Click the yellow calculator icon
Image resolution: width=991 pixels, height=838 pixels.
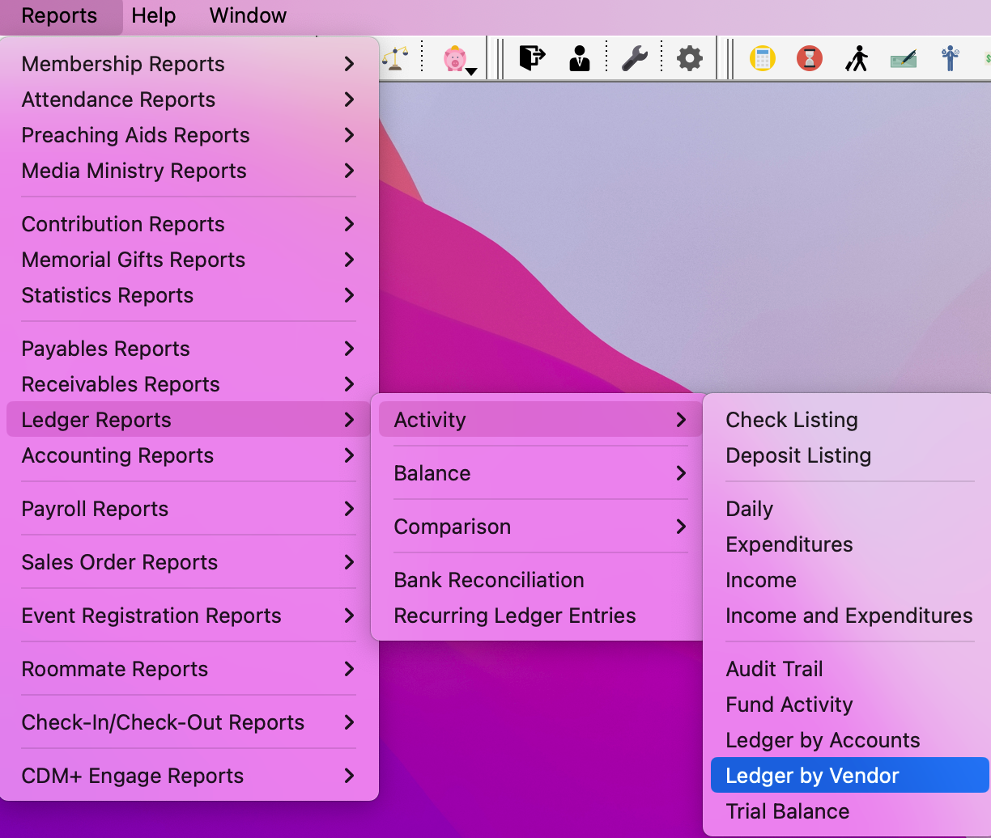point(762,58)
